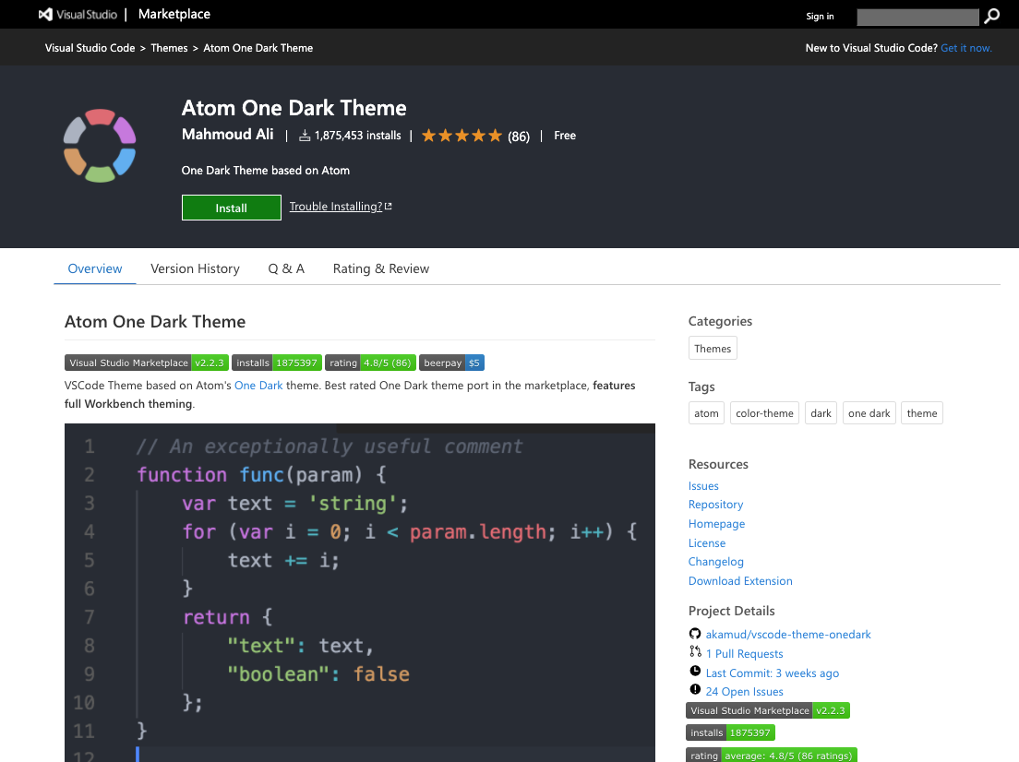Click the pull request icon in Project Details

695,653
